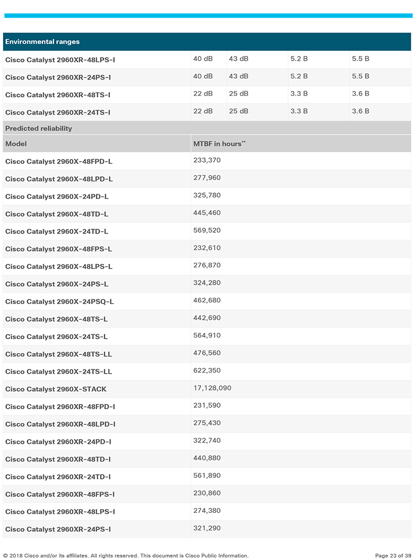Click the 321,290 value in last row
Viewport: 419px width, 560px height.
point(207,529)
